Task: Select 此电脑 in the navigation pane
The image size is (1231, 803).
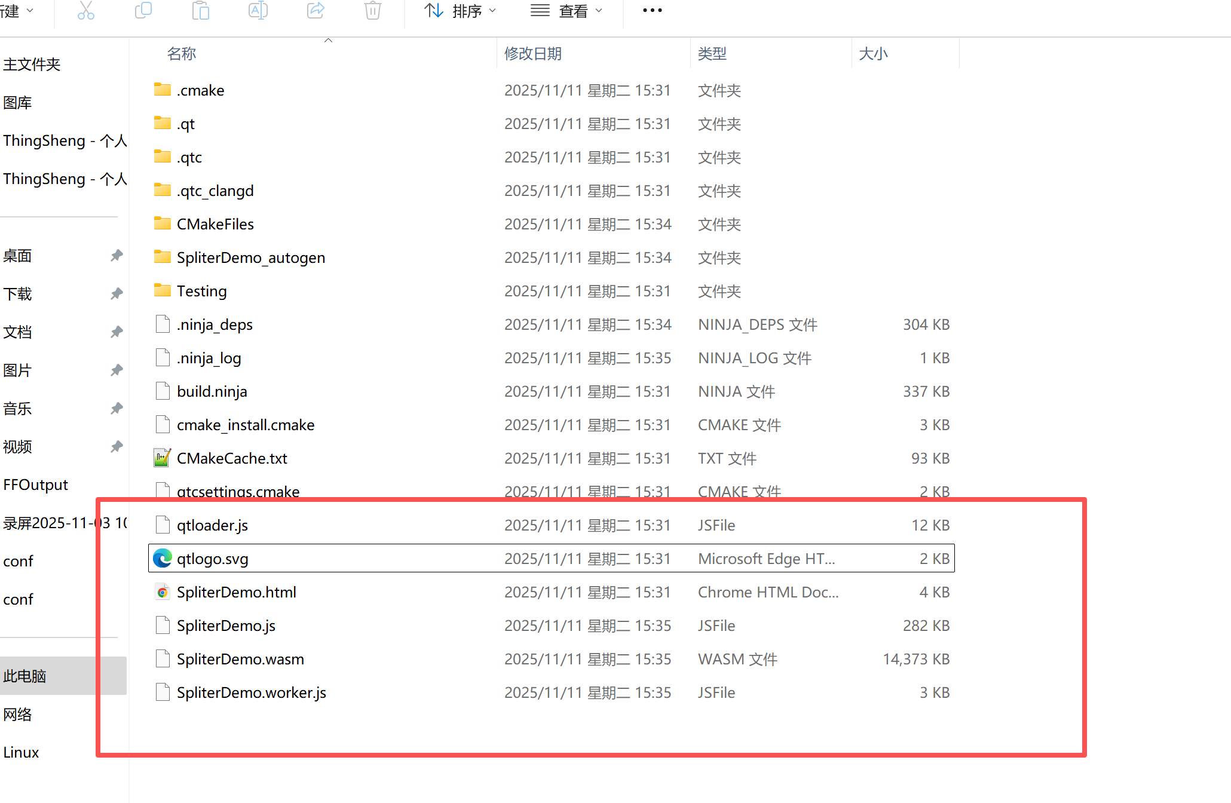Action: point(25,676)
